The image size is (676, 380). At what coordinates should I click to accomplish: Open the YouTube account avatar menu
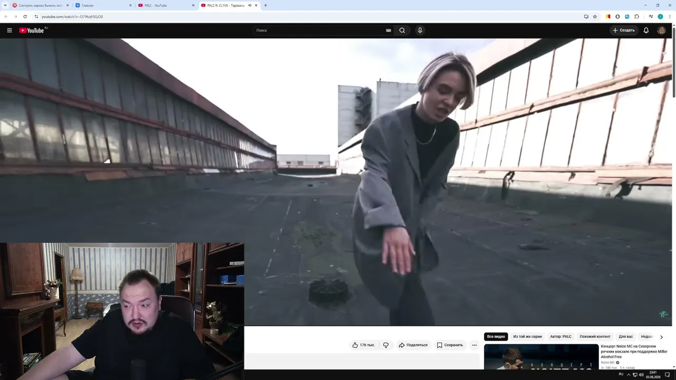[x=661, y=31]
